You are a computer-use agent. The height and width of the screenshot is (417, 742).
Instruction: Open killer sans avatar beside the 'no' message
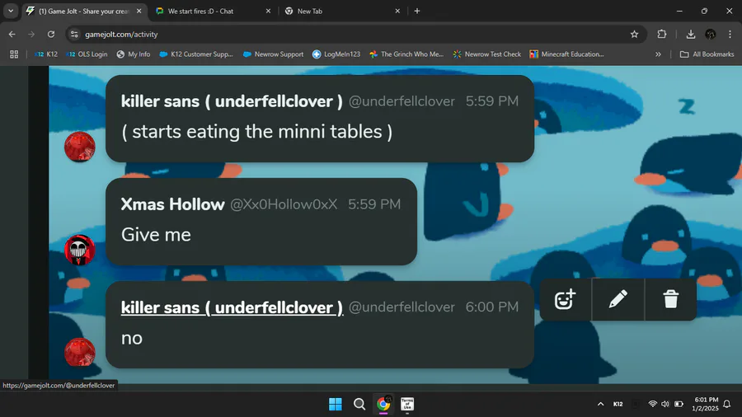click(79, 352)
